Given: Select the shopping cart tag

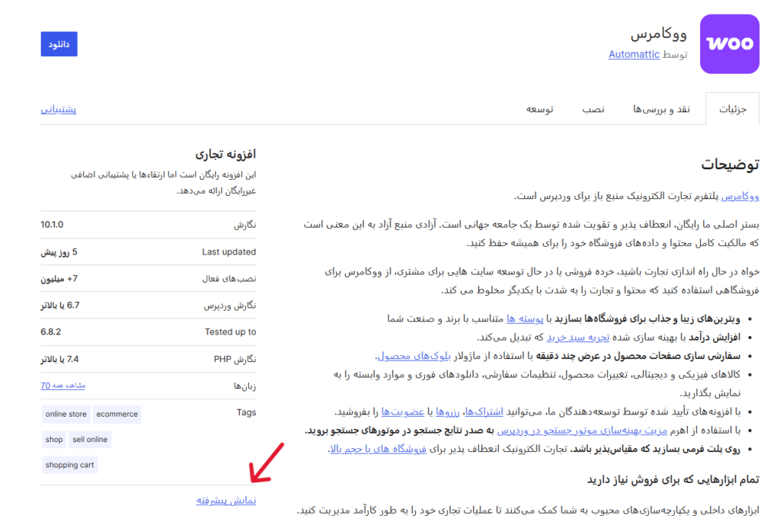Looking at the screenshot, I should (x=69, y=465).
